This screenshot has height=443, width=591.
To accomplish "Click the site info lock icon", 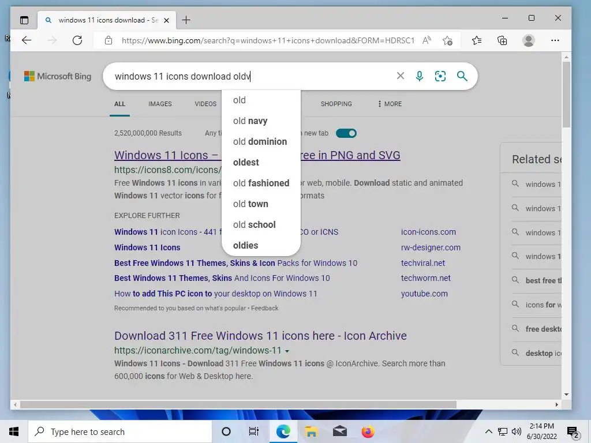I will point(109,40).
